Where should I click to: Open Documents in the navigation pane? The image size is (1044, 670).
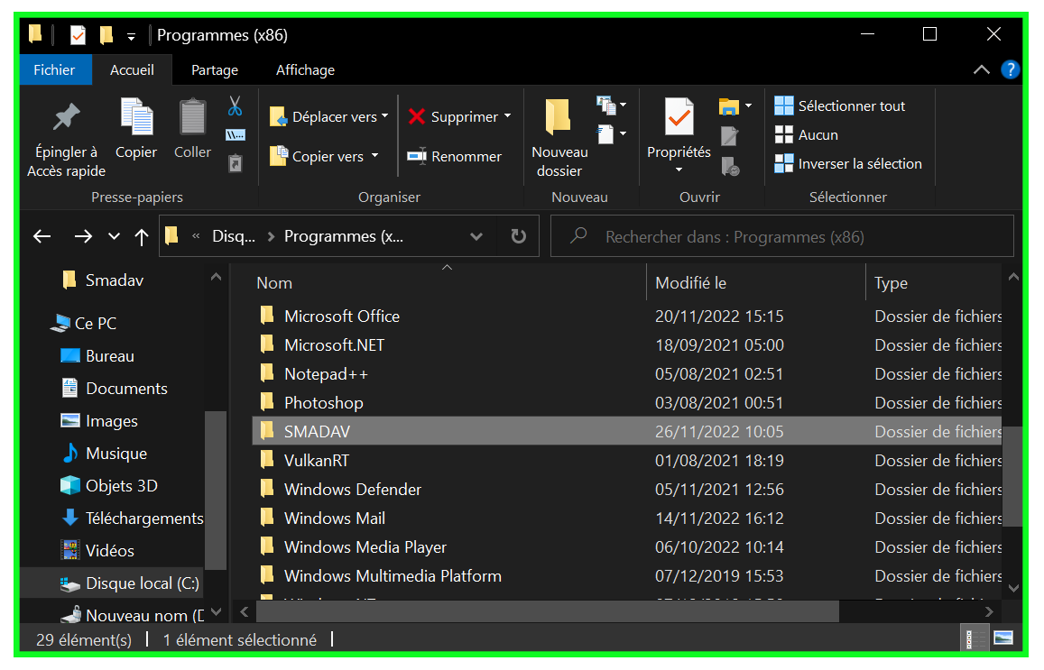point(114,389)
